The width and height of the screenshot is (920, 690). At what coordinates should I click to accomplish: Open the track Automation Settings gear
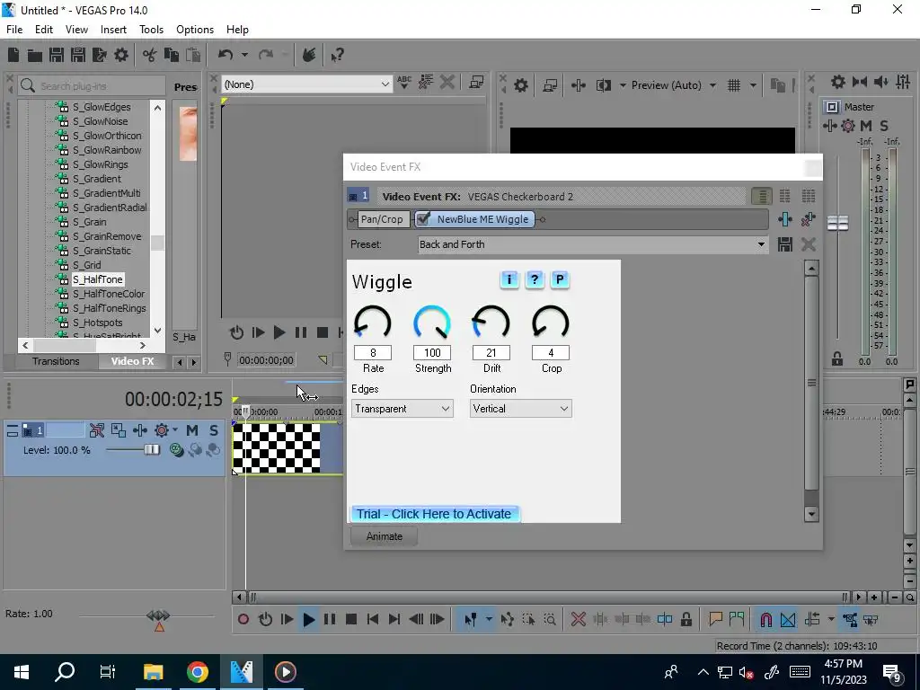pyautogui.click(x=162, y=430)
